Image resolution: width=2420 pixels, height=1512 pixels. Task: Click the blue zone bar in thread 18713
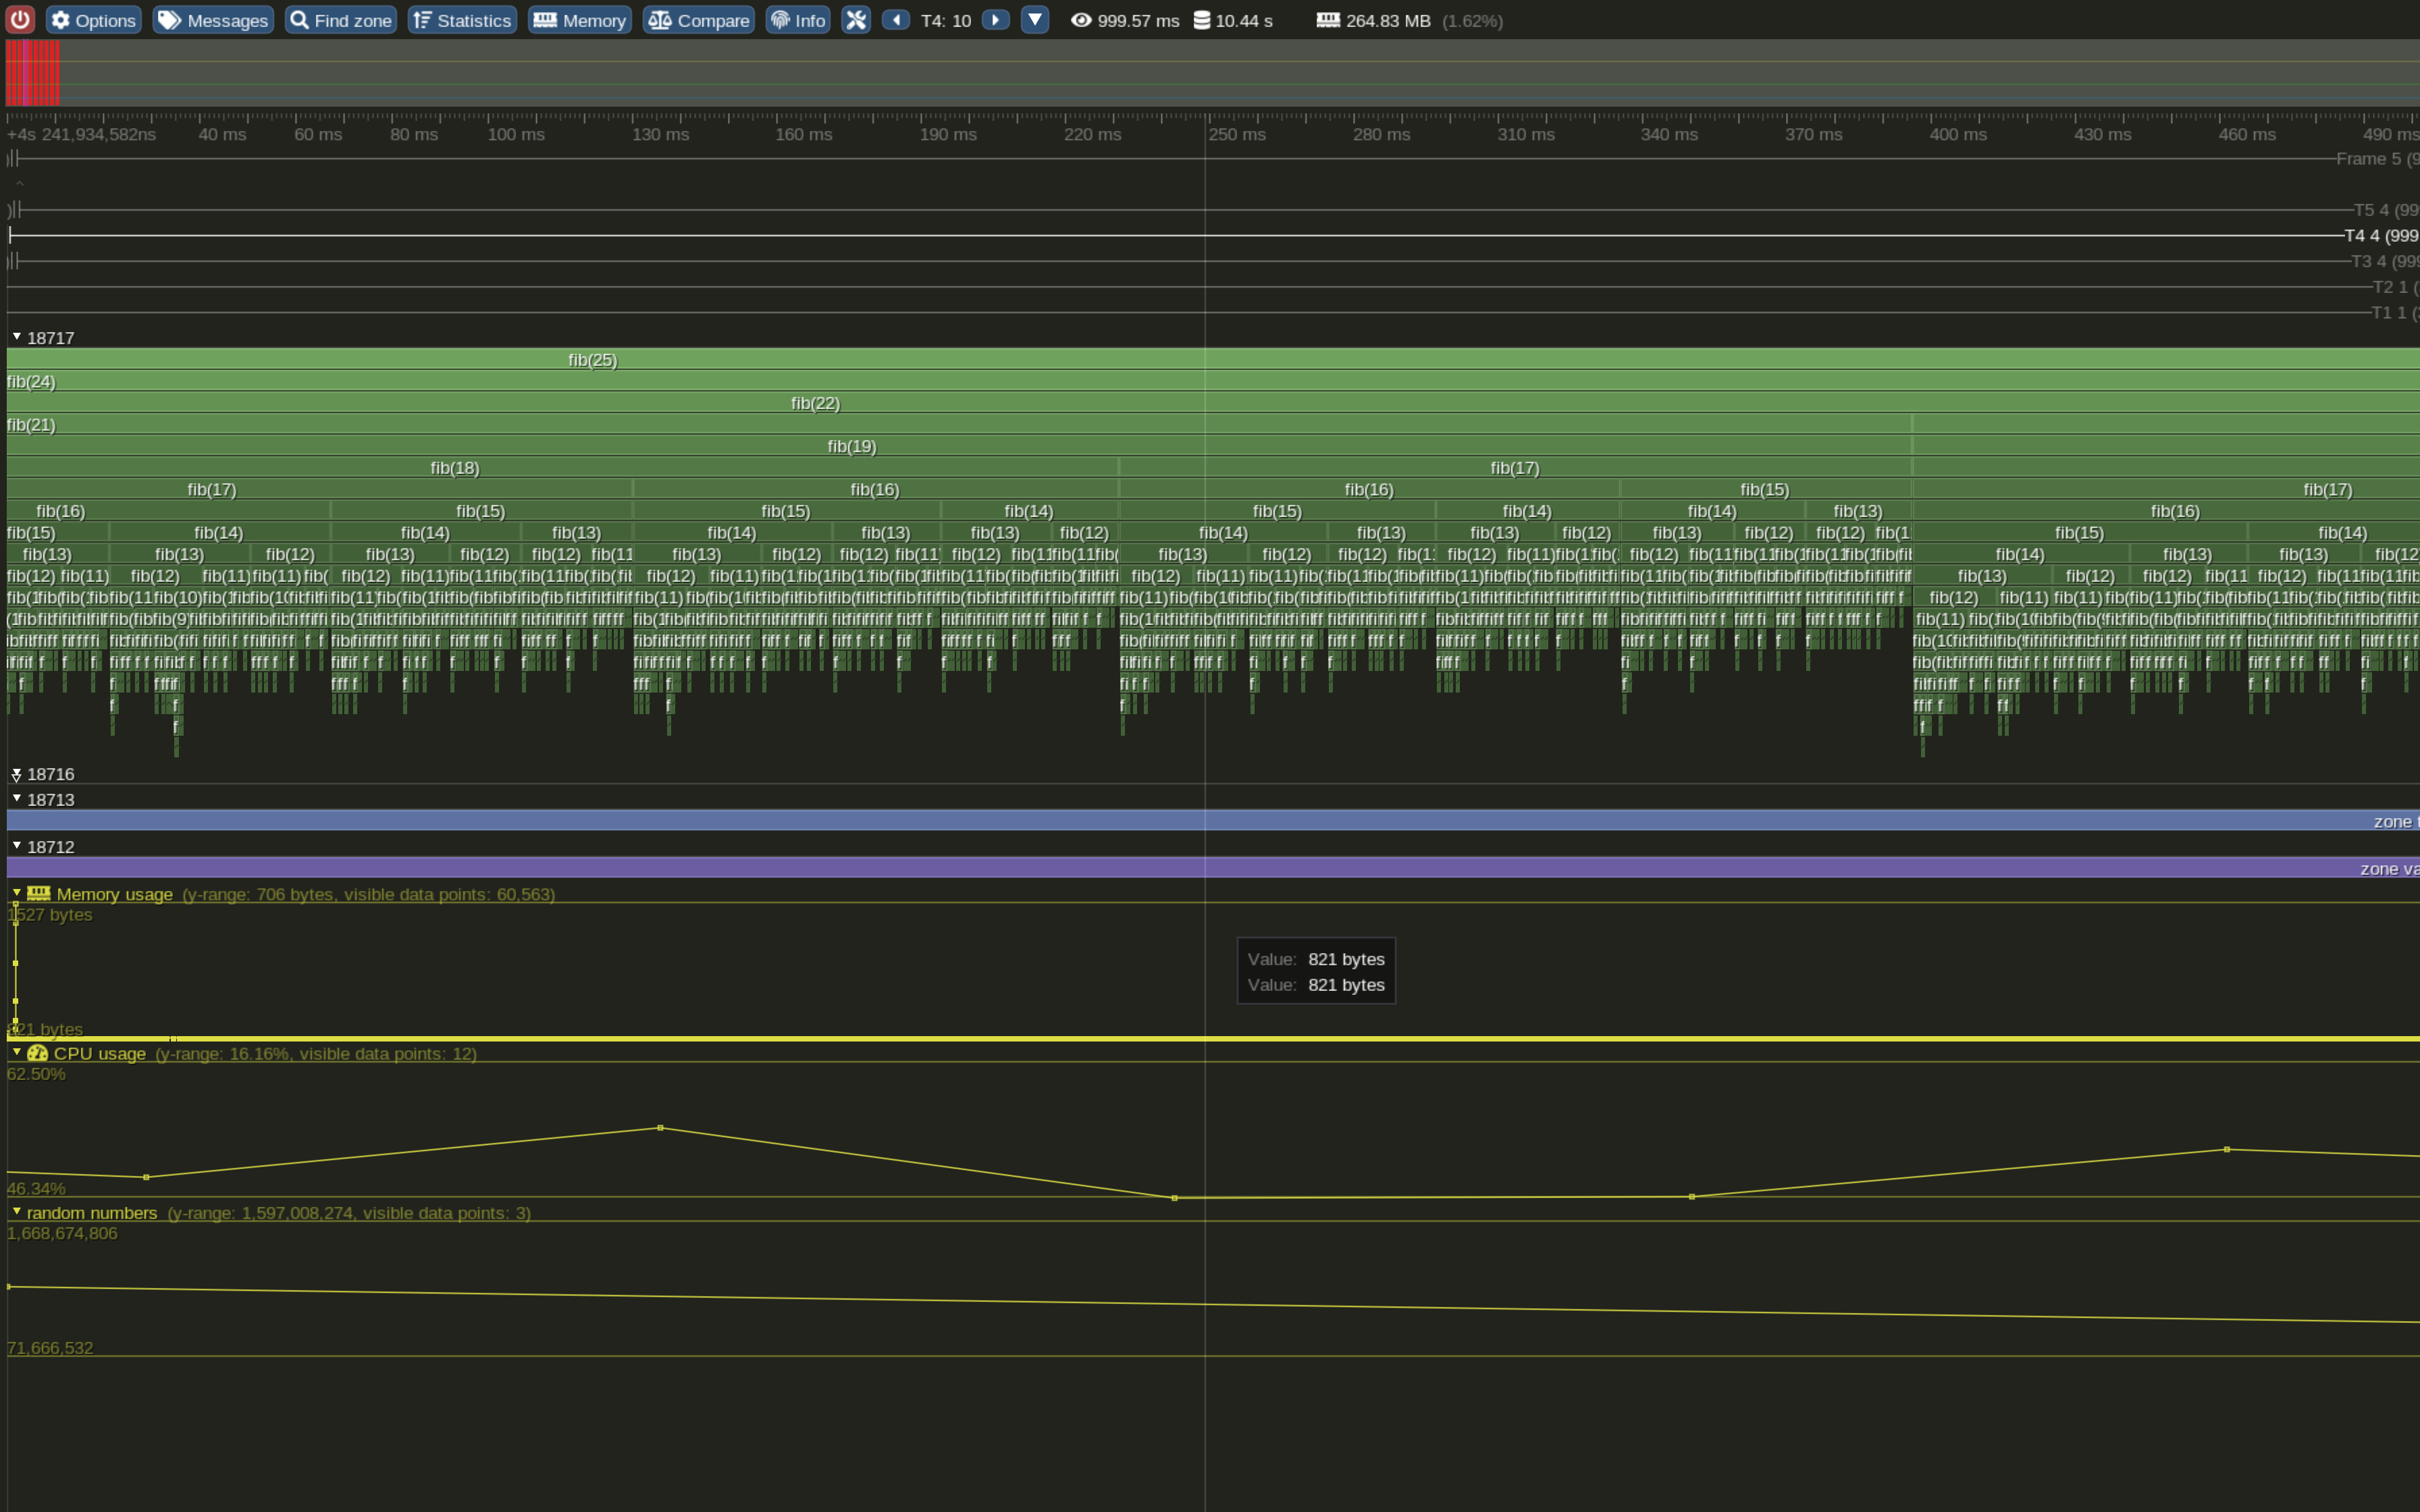[1213, 821]
